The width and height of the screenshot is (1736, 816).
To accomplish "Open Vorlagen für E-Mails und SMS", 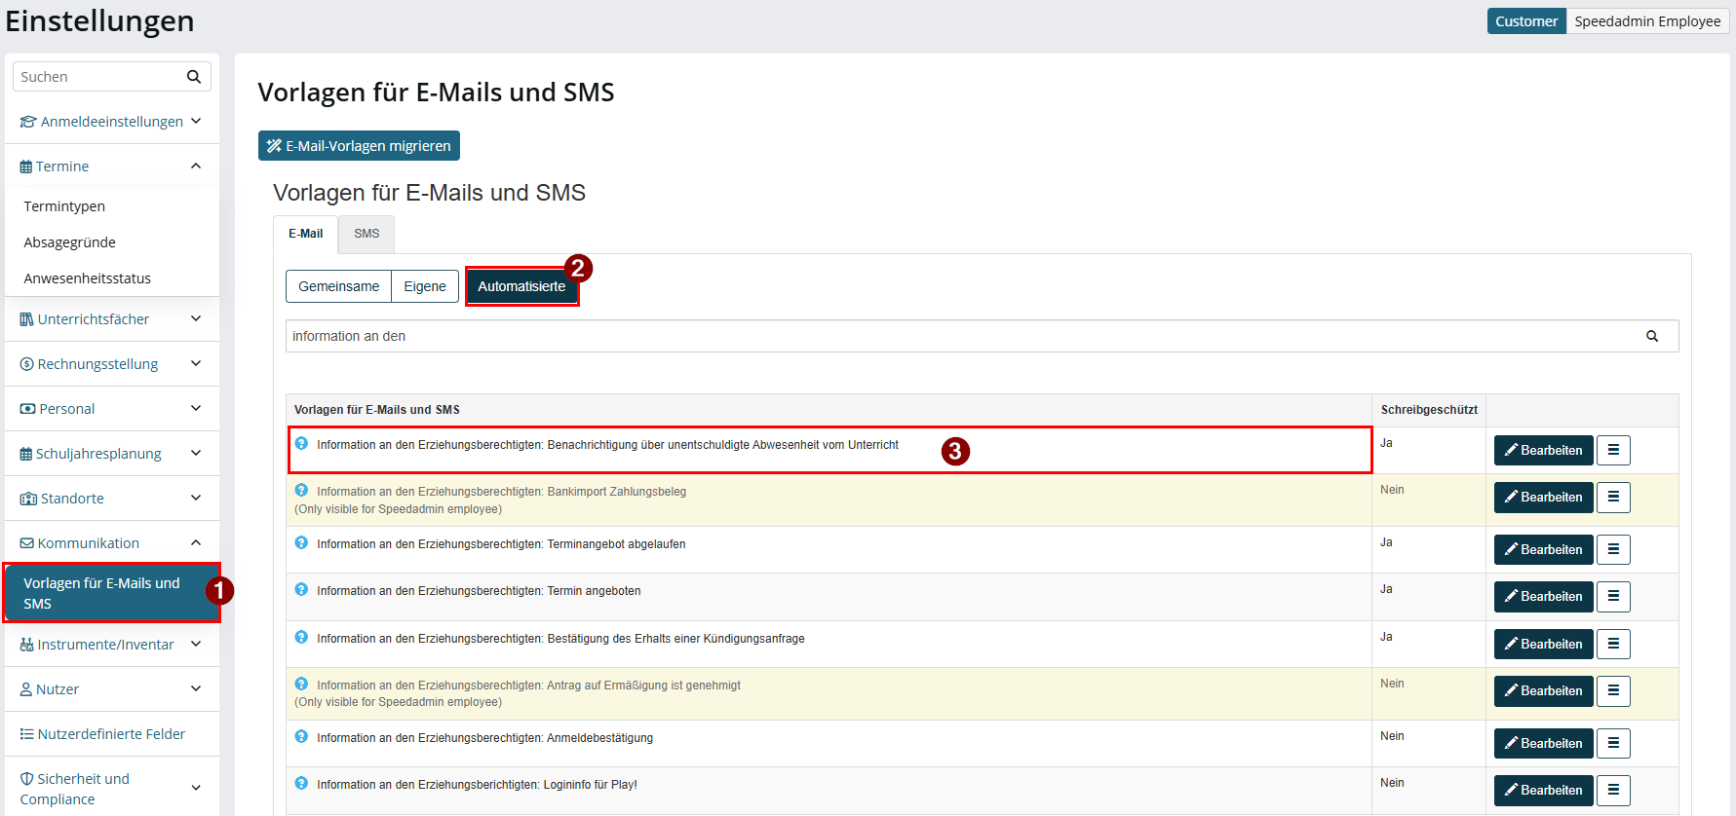I will tap(111, 593).
